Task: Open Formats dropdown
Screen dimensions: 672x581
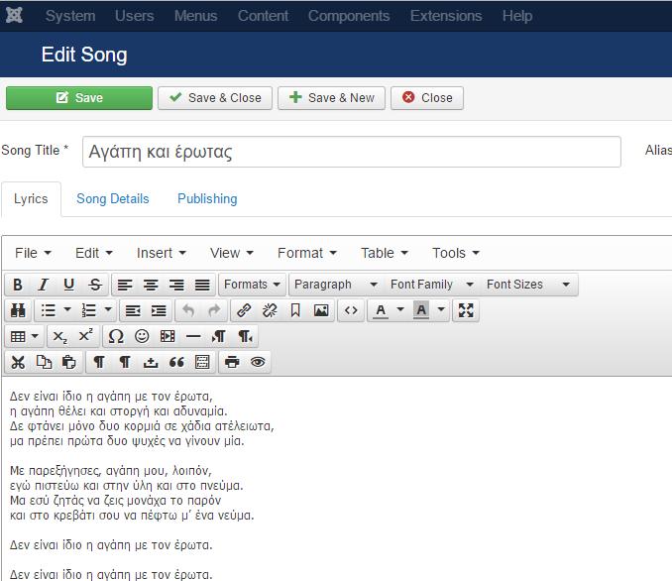Action: tap(252, 285)
